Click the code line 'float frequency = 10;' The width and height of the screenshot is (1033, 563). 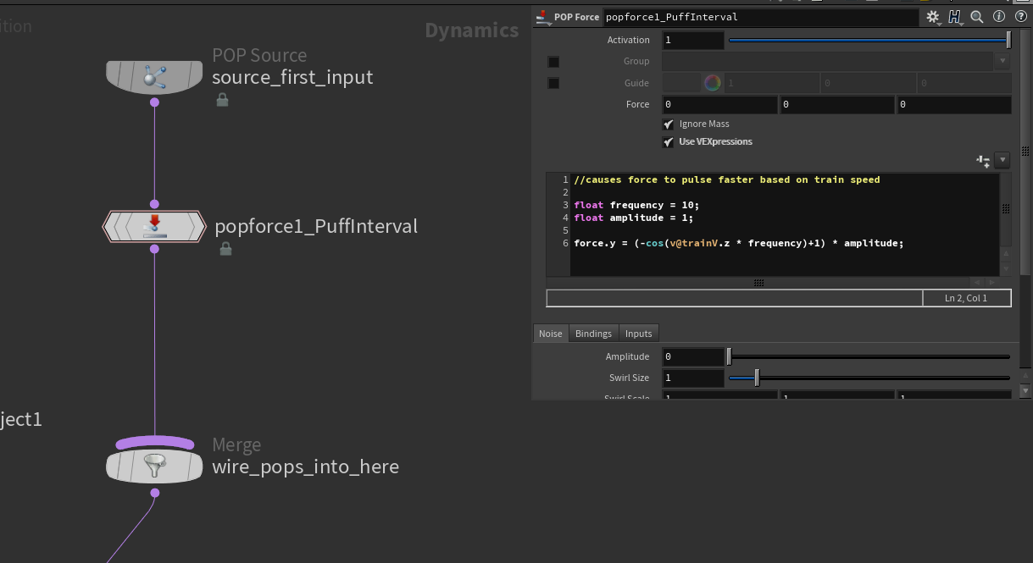[x=636, y=205]
